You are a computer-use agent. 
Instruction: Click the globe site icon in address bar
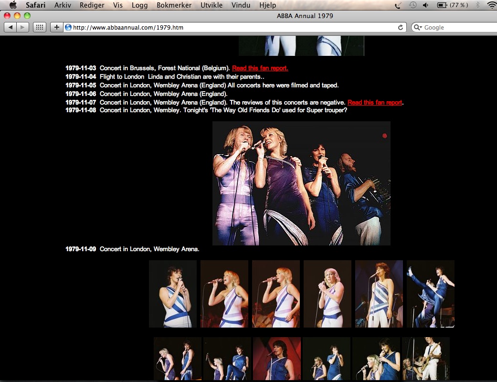(x=68, y=27)
